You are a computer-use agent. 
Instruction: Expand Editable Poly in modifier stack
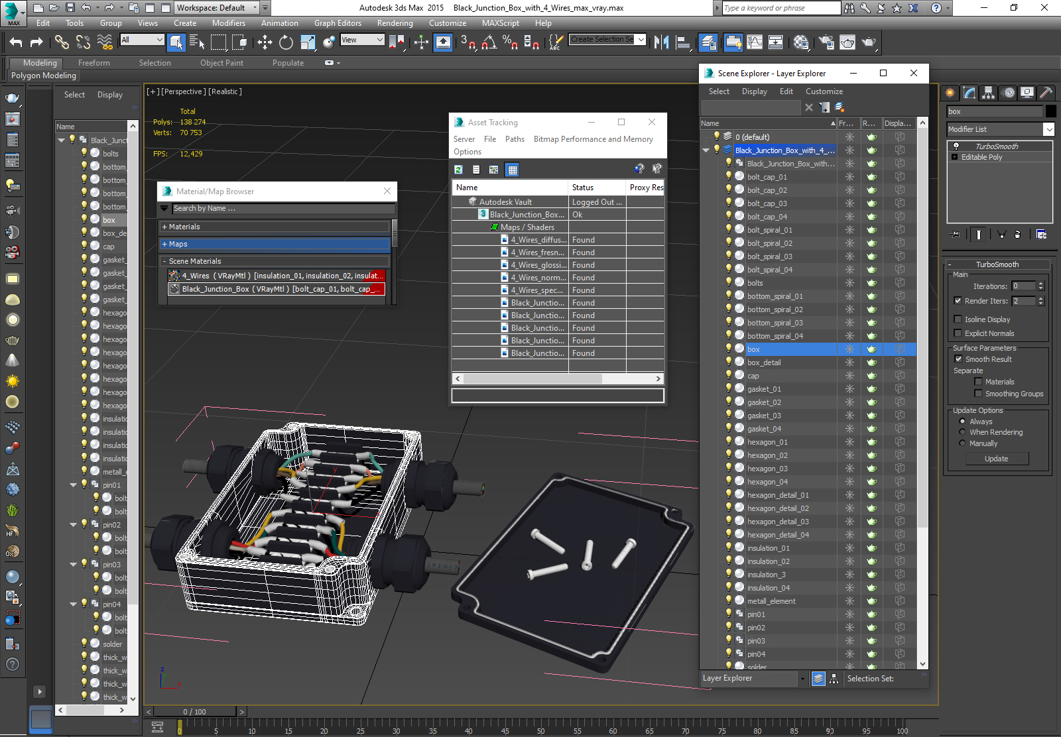click(x=955, y=157)
